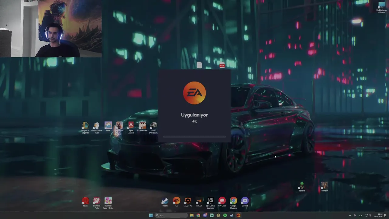Select the Bu bilgisayar shortcut icon
389x219 pixels.
pyautogui.click(x=381, y=7)
